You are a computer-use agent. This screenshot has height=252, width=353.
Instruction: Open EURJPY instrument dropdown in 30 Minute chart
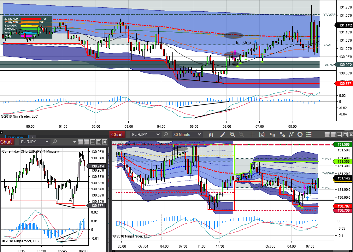146,135
